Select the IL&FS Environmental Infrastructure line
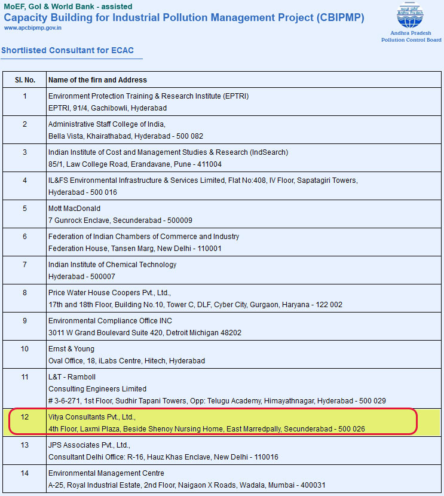Image resolution: width=444 pixels, height=496 pixels. 203,180
